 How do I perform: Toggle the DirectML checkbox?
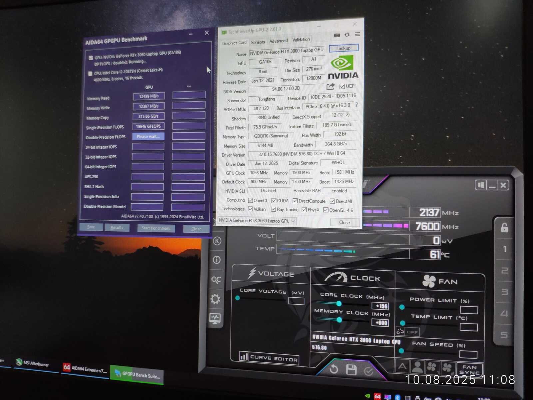coord(332,201)
